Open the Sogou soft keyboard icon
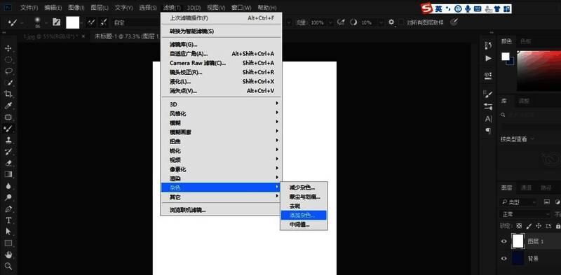The height and width of the screenshot is (275, 561). (478, 9)
